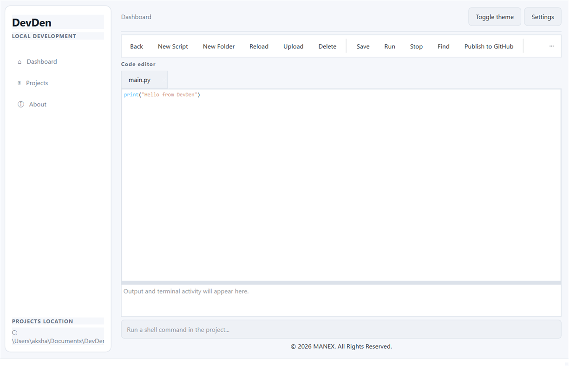The image size is (569, 366).
Task: Toggle theme between light and dark
Action: click(495, 17)
